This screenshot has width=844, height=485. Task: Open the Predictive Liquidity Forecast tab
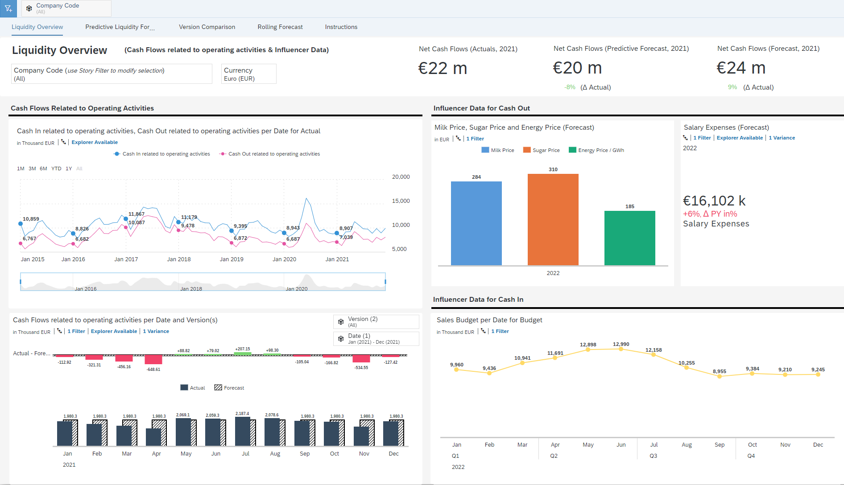[120, 27]
